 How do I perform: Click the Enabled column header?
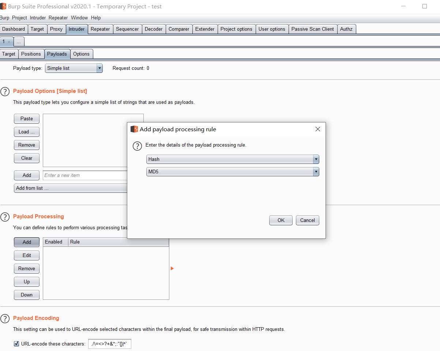[x=56, y=242]
